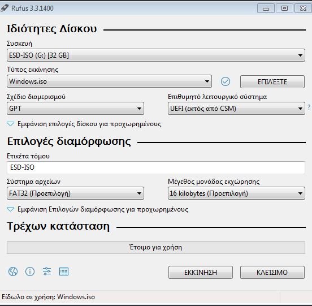
Task: Minimize the Rufus window
Action: 266,8
